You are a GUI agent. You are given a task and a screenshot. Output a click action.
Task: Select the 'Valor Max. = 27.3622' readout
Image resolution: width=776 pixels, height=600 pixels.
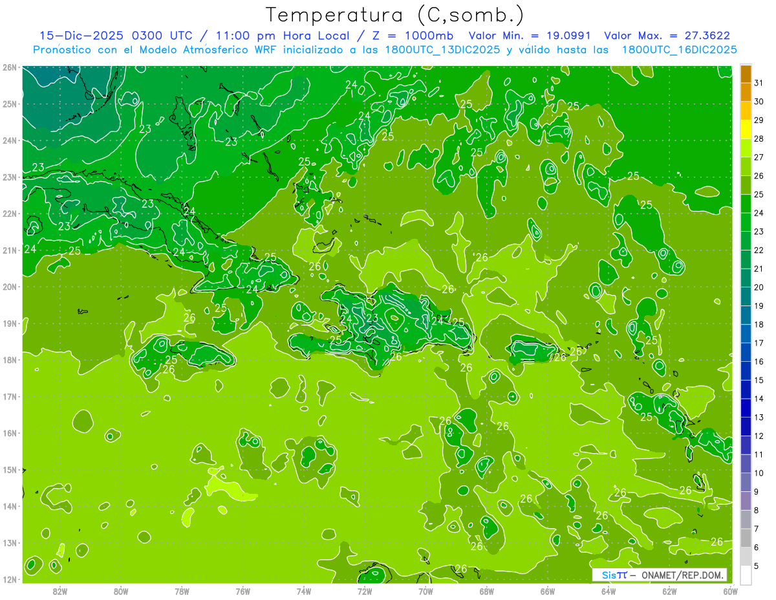pos(667,36)
